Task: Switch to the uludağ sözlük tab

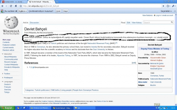Action: (14, 2)
